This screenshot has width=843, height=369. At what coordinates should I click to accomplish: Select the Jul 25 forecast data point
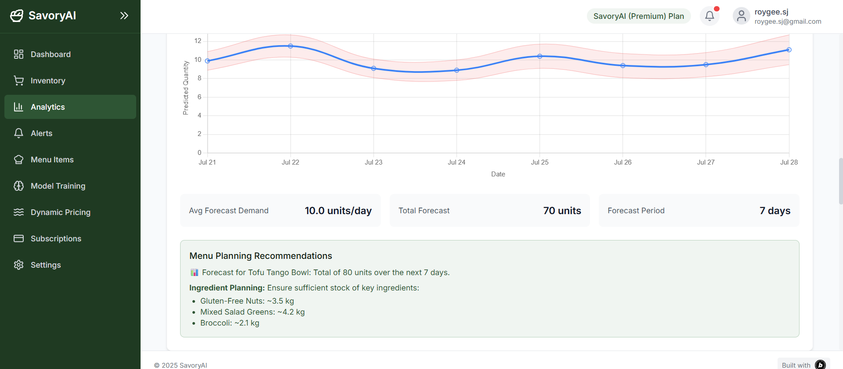click(x=540, y=56)
